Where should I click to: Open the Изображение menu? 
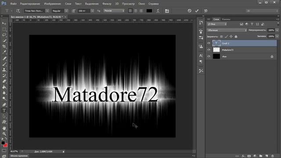pyautogui.click(x=52, y=4)
